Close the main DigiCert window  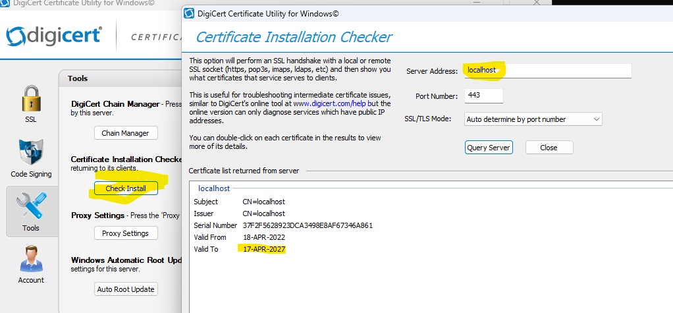pyautogui.click(x=537, y=3)
